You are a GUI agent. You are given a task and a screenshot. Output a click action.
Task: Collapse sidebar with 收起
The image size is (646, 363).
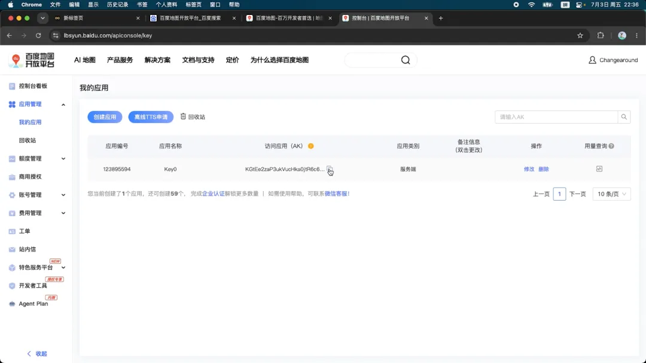click(x=37, y=353)
